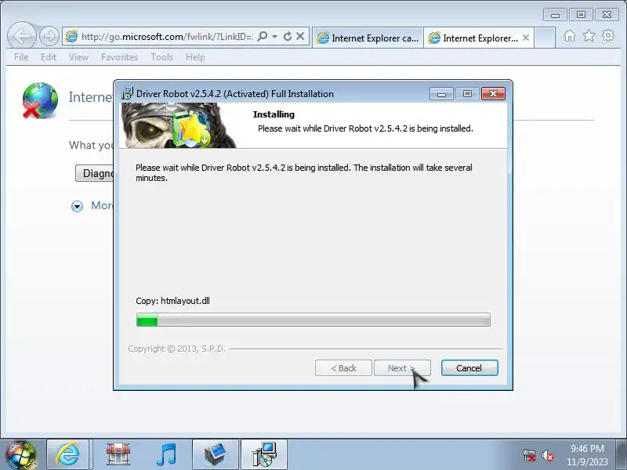Click 'Copyright © 2013, S.P.D.' text

[177, 349]
